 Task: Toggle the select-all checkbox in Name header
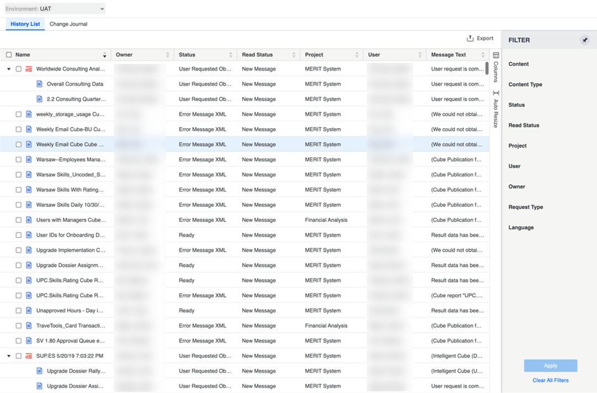pyautogui.click(x=9, y=55)
